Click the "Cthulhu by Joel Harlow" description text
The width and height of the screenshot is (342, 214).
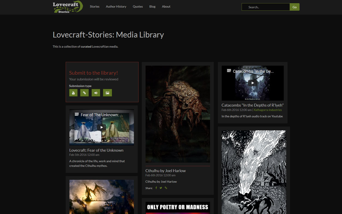point(161,181)
